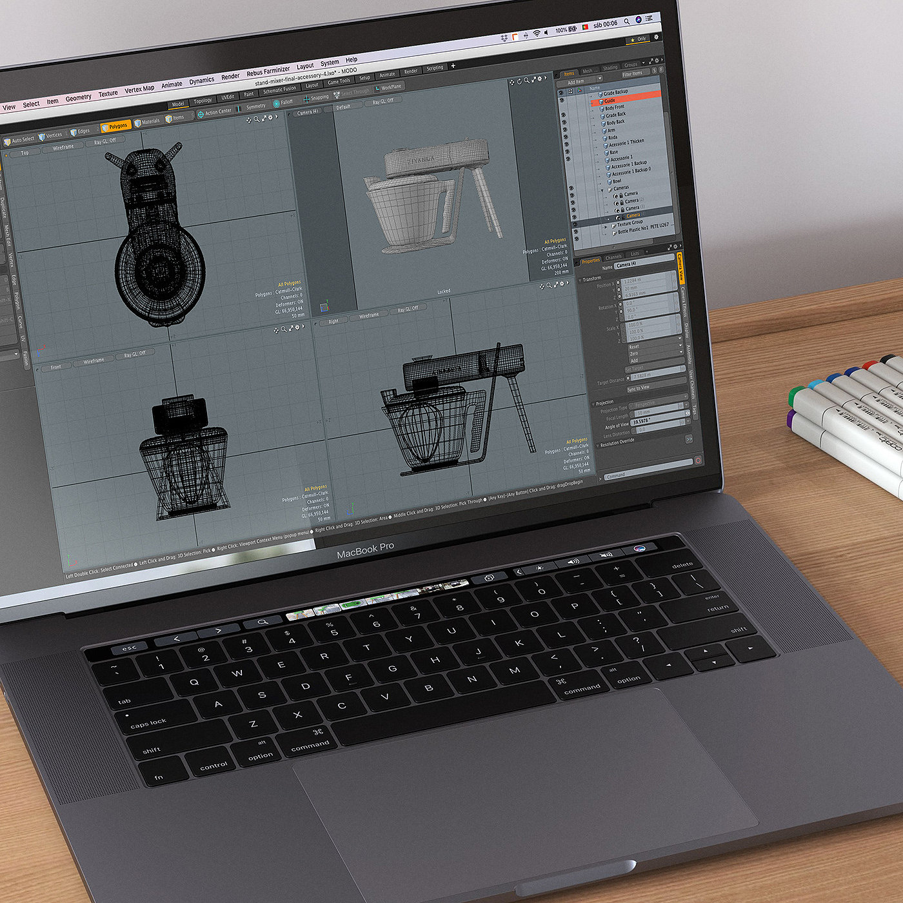Click the double-arrow more button in Properties
Image resolution: width=903 pixels, height=903 pixels.
689,439
